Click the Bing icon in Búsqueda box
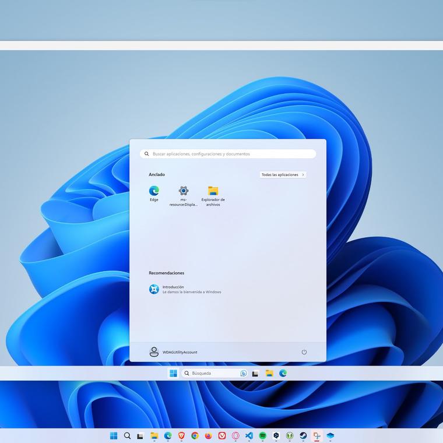This screenshot has height=443, width=443. [x=244, y=373]
